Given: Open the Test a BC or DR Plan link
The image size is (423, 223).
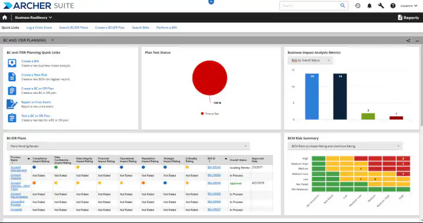Looking at the screenshot, I should click(36, 116).
